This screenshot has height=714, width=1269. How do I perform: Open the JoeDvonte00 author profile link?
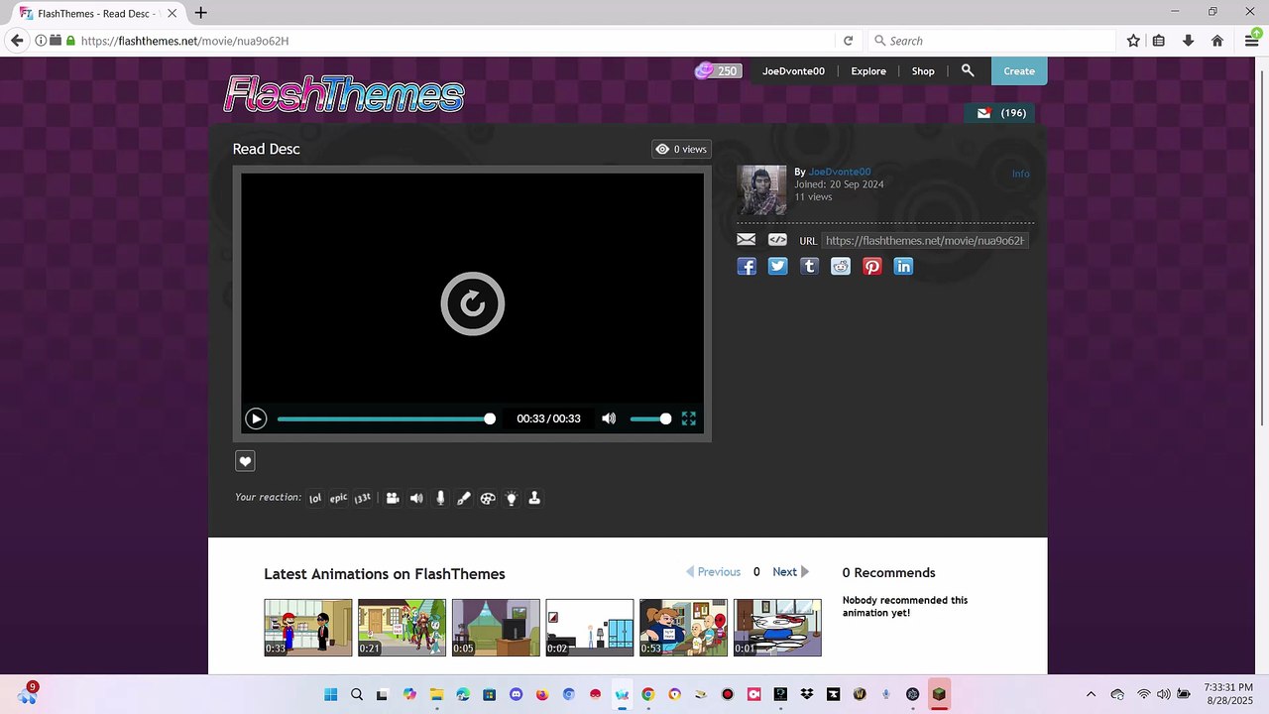[839, 172]
